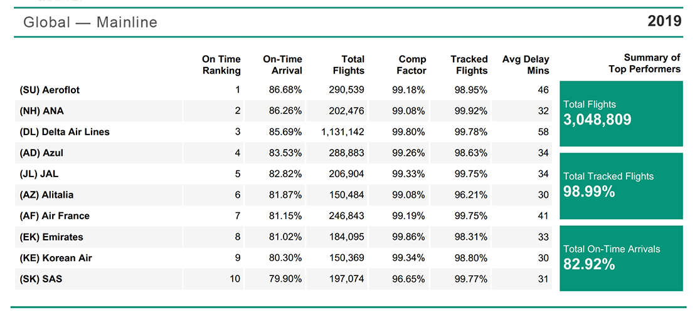Click the Tracked Flights column header

pos(469,65)
